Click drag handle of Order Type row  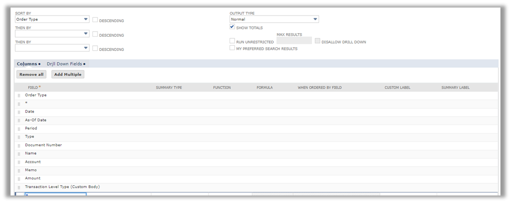click(19, 96)
